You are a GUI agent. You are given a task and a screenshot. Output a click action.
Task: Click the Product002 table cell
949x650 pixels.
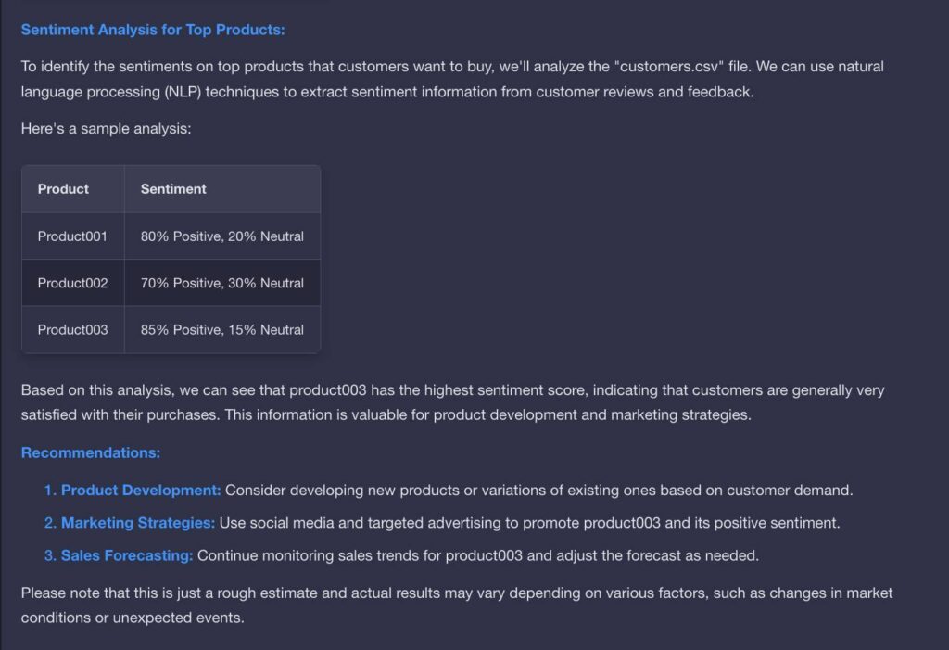pos(72,283)
